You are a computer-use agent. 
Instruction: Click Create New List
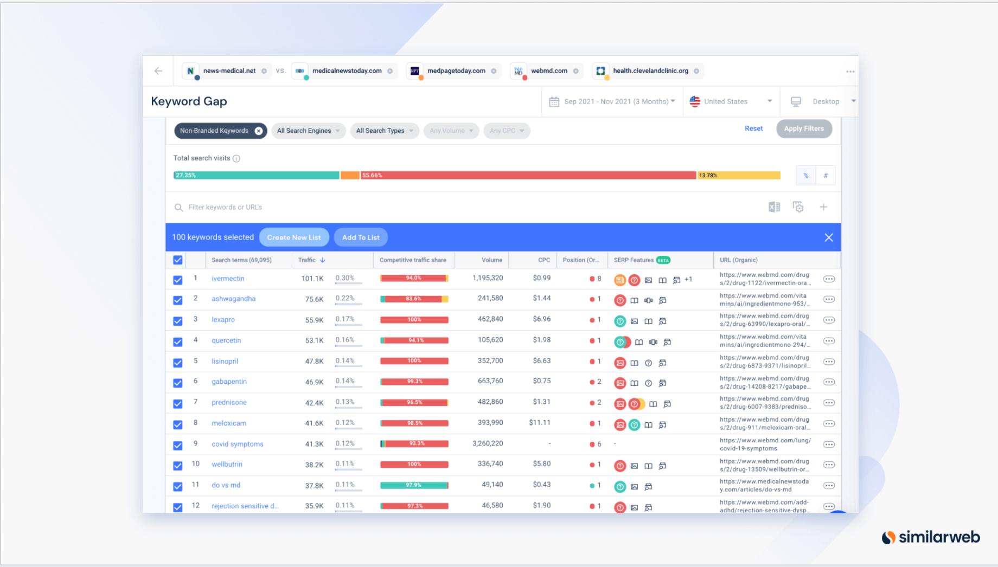[x=294, y=237]
